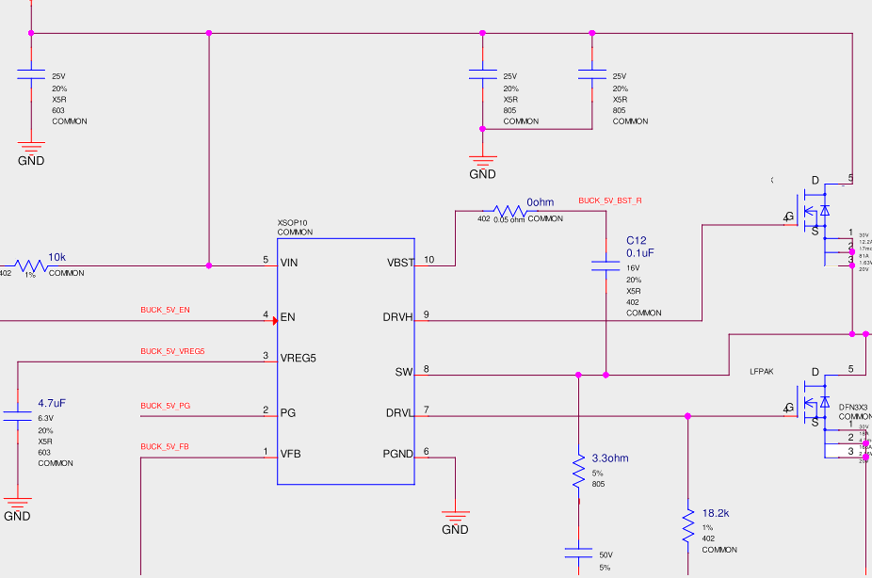The width and height of the screenshot is (872, 578).
Task: Click pin number 10 at VBST
Action: pos(428,260)
